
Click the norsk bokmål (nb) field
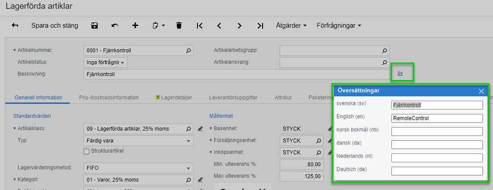(437, 131)
